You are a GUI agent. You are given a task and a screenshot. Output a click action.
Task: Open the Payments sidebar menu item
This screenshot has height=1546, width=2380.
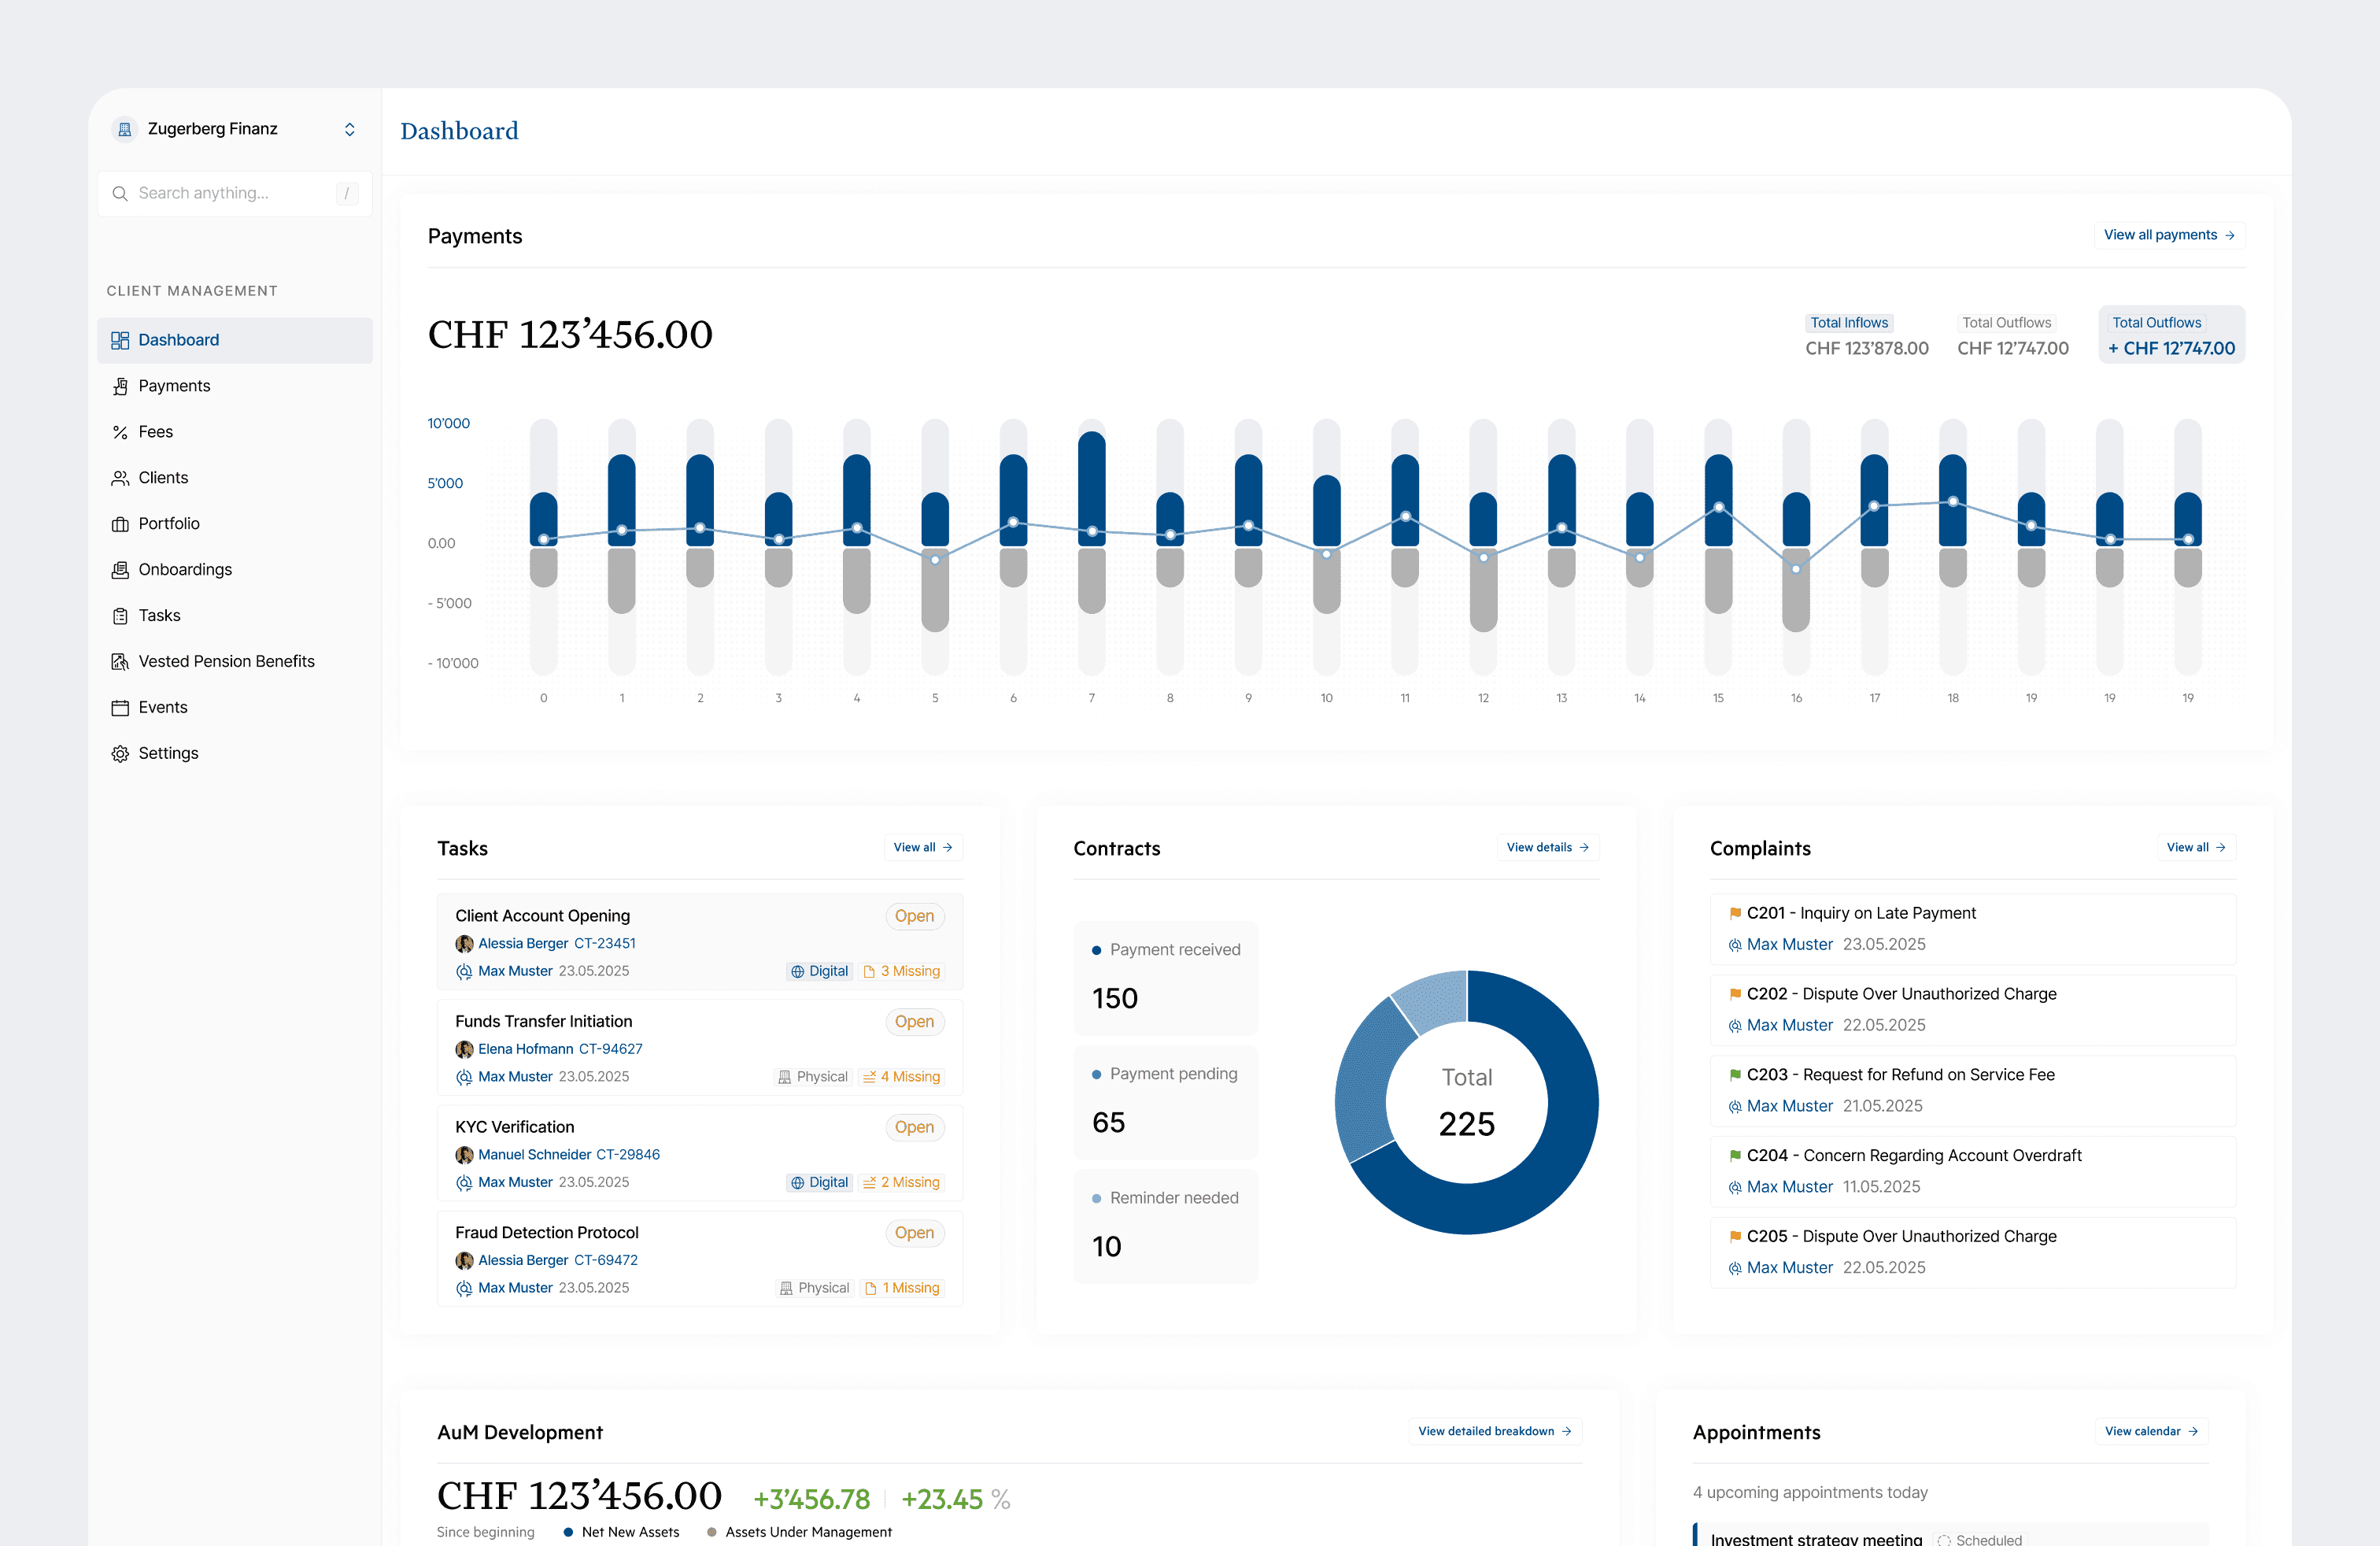pos(174,386)
